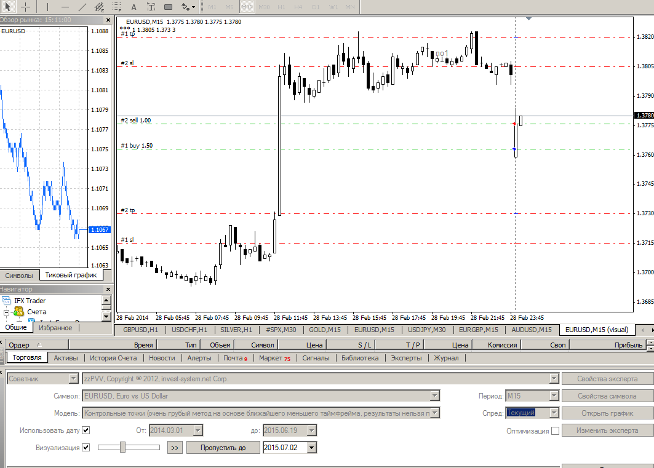Select the text (A) tool
This screenshot has width=654, height=468.
tap(134, 7)
